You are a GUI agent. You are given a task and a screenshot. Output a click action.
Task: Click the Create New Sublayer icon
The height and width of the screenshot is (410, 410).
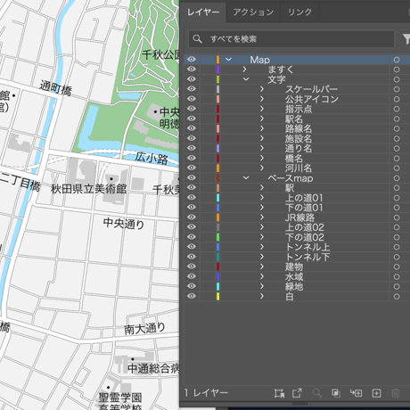coord(356,393)
